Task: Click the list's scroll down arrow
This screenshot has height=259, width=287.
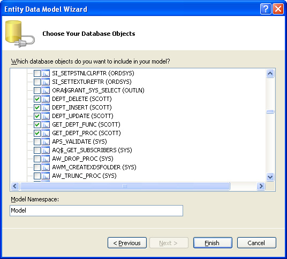Action: [x=270, y=177]
